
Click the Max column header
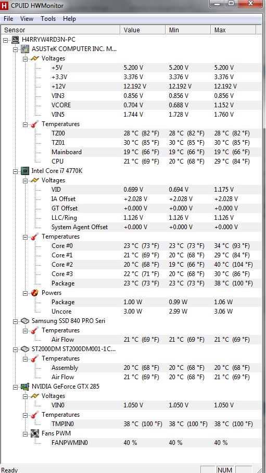click(233, 30)
